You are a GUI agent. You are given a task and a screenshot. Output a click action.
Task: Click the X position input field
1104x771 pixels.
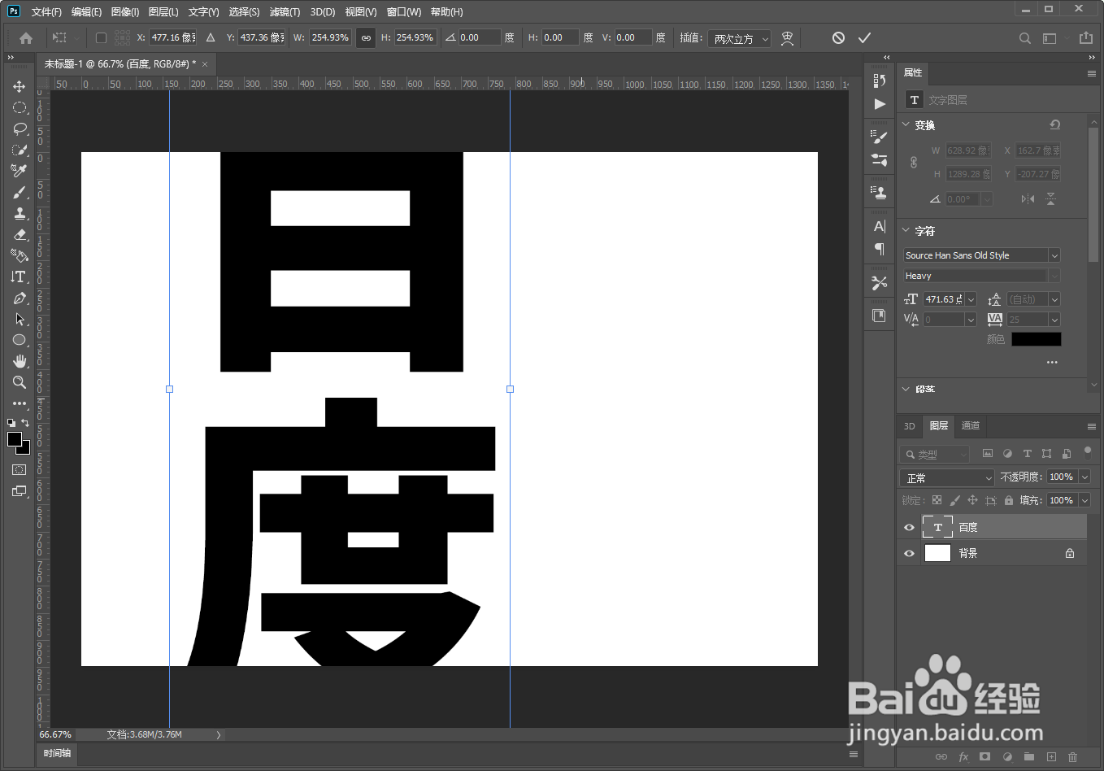(x=173, y=37)
